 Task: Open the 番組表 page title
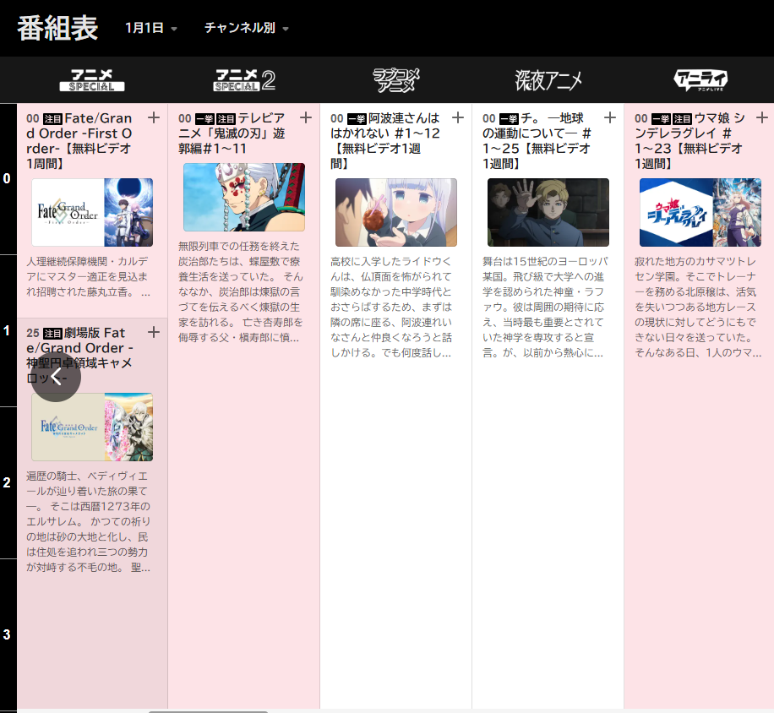tap(57, 28)
